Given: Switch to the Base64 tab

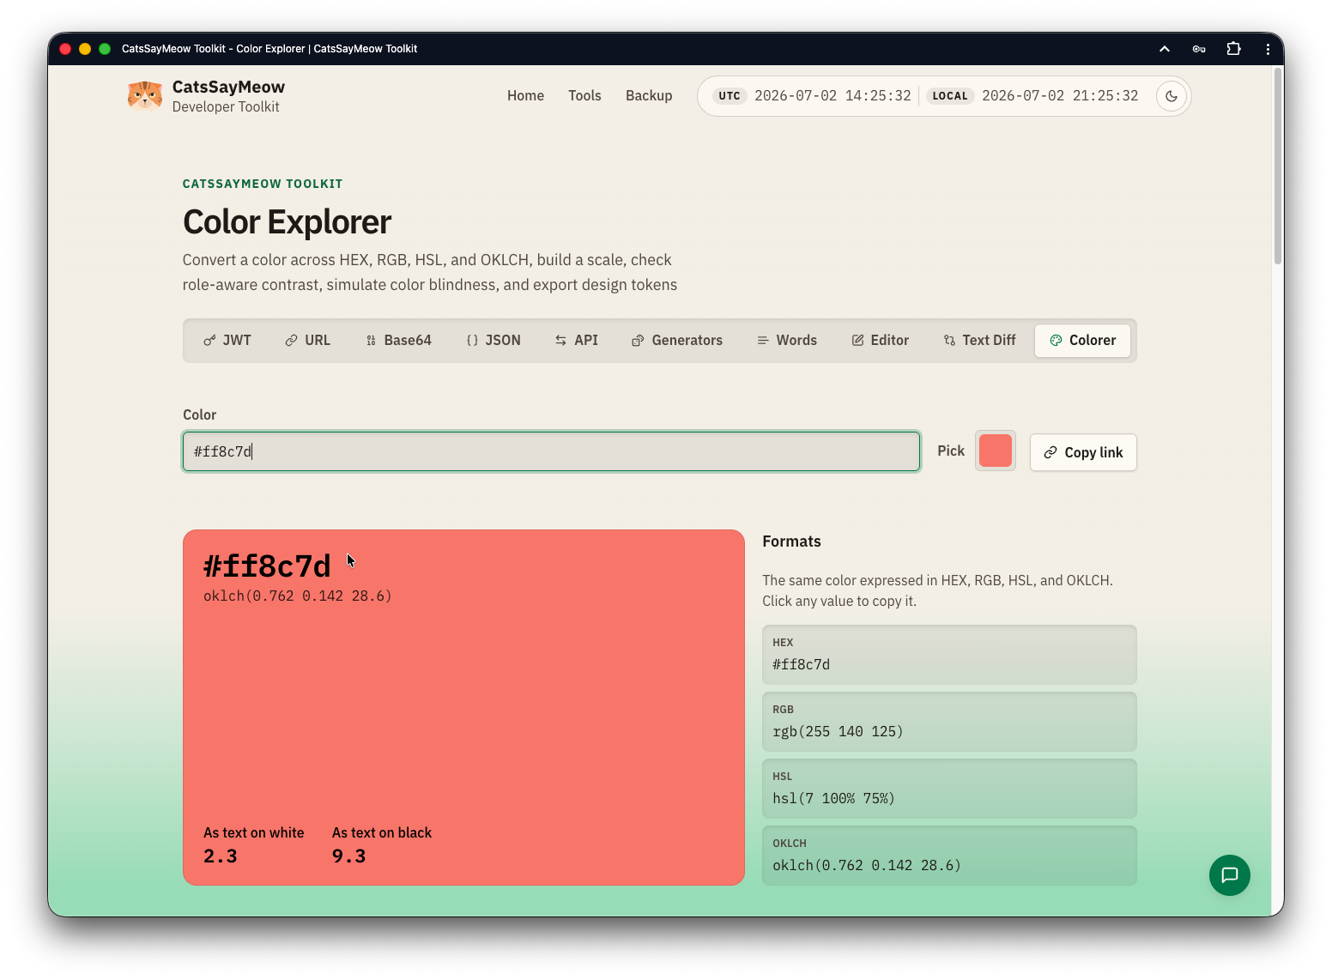Looking at the screenshot, I should (398, 341).
